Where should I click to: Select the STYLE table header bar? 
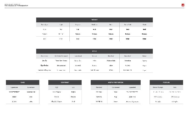tap(94, 51)
